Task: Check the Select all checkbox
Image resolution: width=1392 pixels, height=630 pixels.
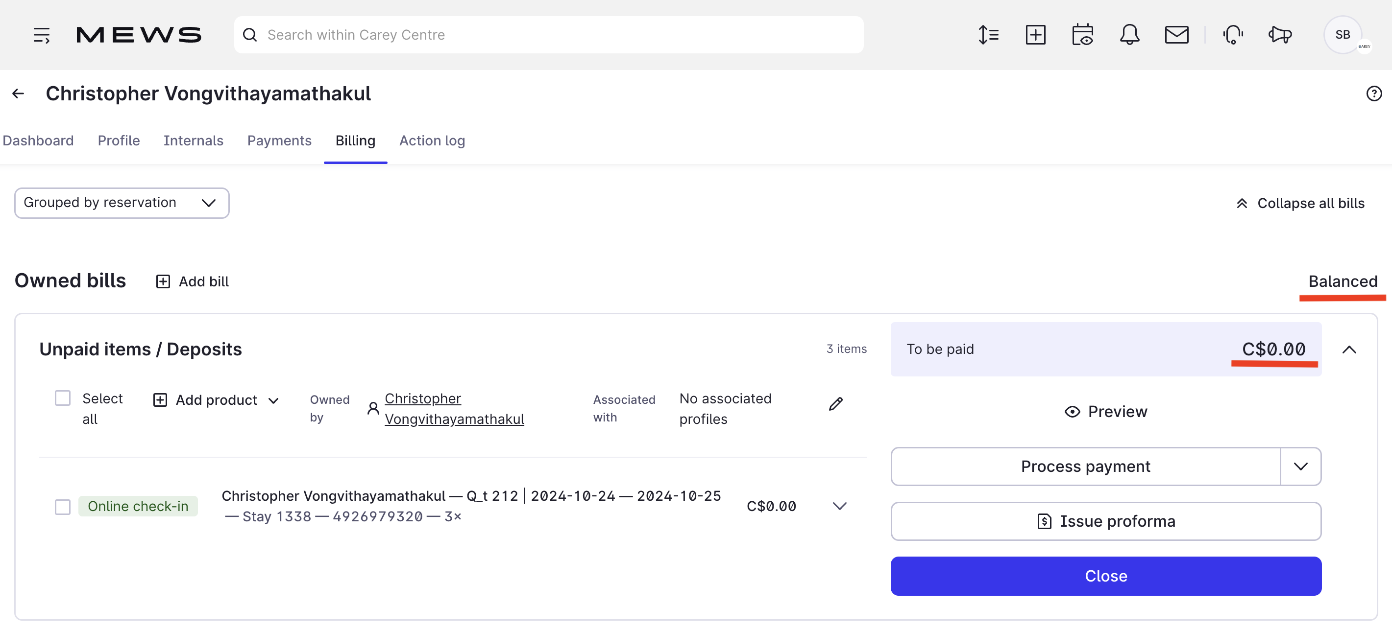Action: pyautogui.click(x=63, y=398)
